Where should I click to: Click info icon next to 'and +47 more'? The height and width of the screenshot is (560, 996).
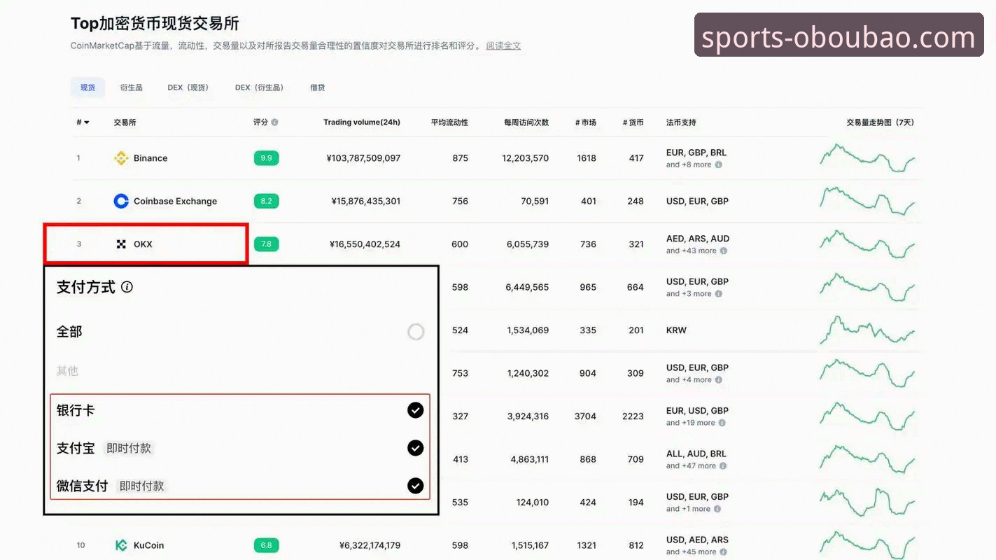(723, 466)
